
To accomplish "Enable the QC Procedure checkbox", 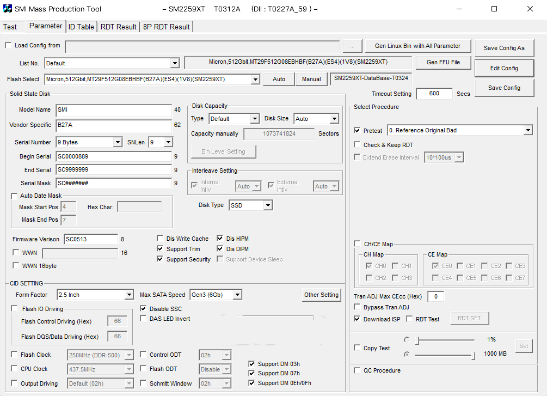I will 357,370.
